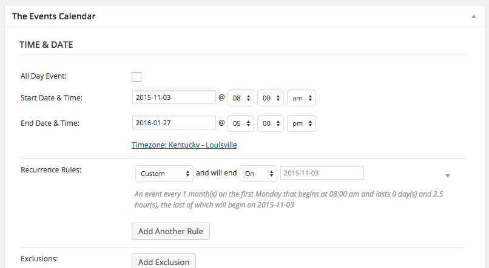This screenshot has width=489, height=268.
Task: Change end time am/pm selector
Action: click(x=301, y=124)
